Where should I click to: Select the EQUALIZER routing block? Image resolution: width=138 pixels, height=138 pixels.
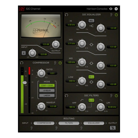tap(94, 123)
